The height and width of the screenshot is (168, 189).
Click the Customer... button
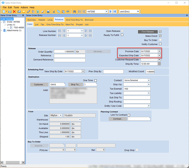pyautogui.click(x=39, y=84)
